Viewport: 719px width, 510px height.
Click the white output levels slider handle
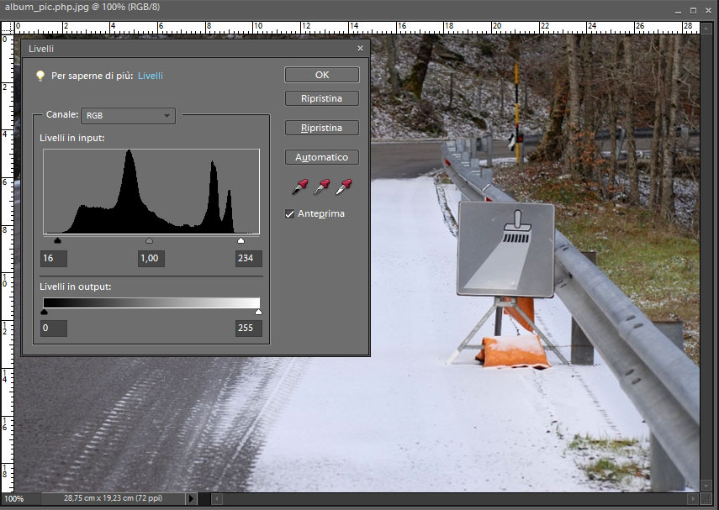pos(258,311)
